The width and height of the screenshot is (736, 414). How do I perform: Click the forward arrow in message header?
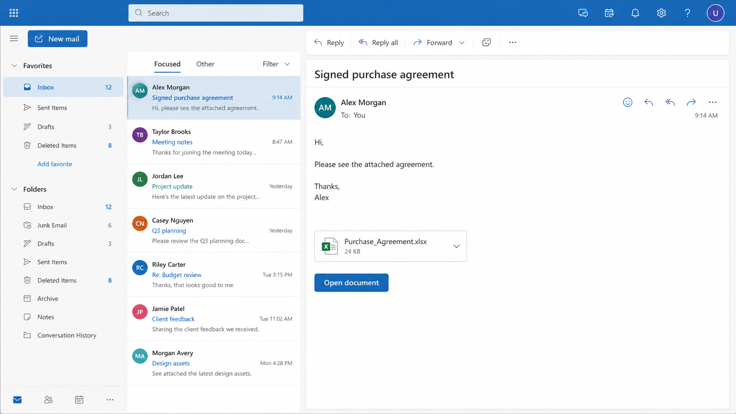coord(691,102)
